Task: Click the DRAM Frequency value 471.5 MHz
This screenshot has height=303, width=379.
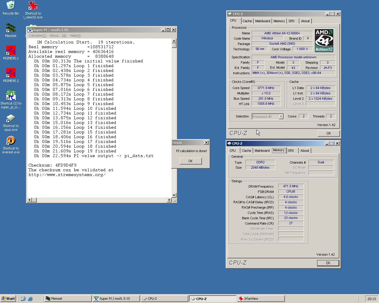Action: click(x=291, y=186)
